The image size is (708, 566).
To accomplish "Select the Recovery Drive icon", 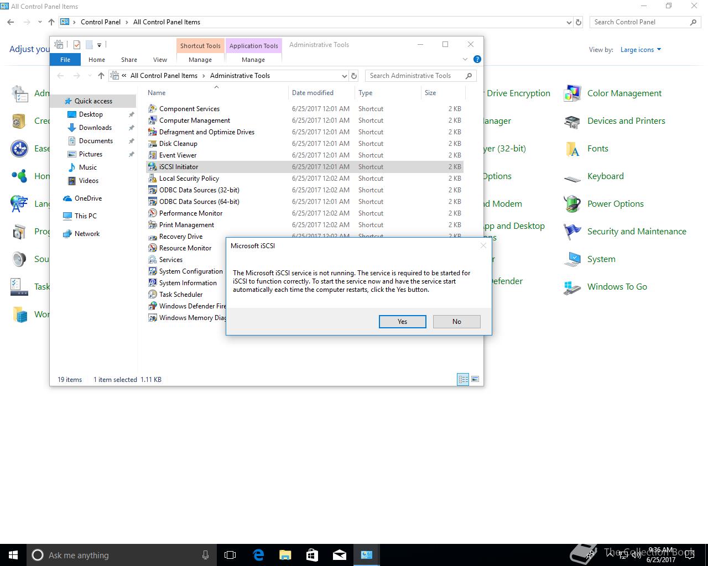I will [153, 237].
